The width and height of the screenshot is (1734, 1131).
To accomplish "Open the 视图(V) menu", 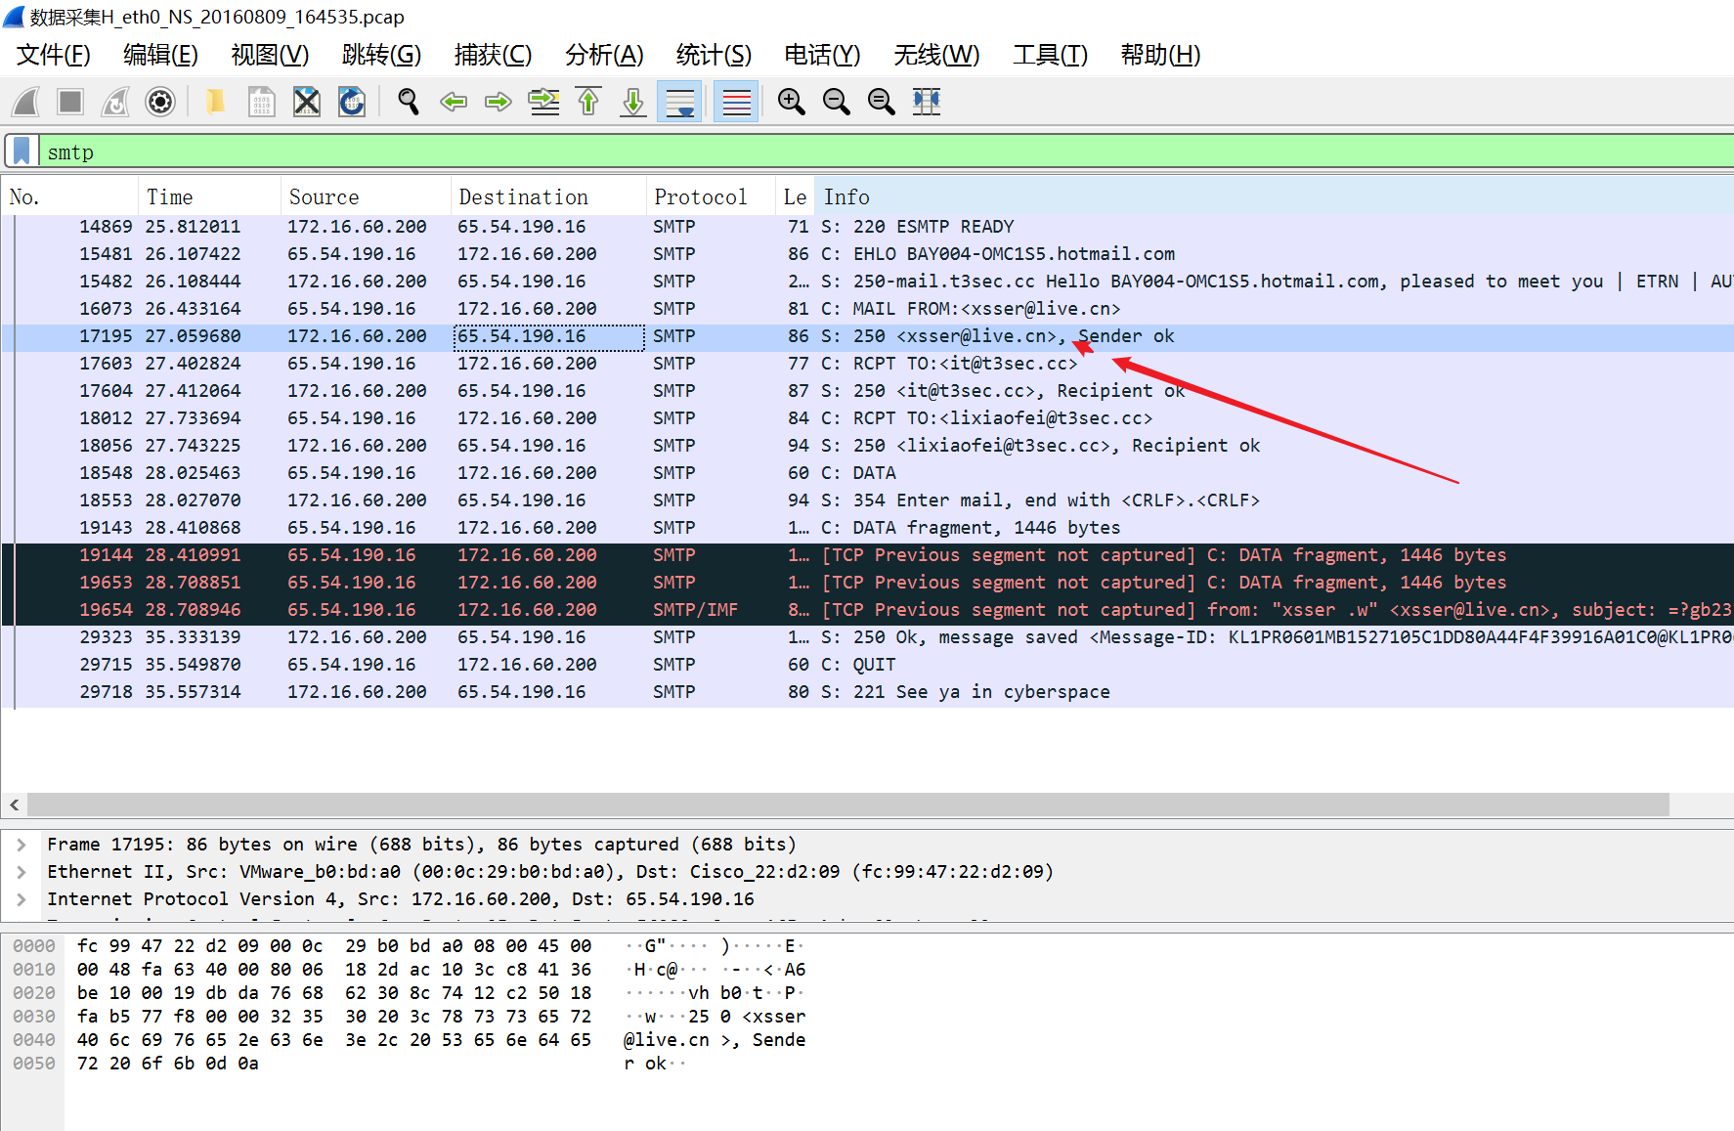I will coord(270,55).
